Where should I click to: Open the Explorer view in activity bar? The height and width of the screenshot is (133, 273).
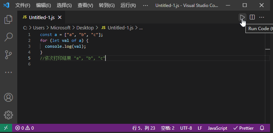[8, 19]
